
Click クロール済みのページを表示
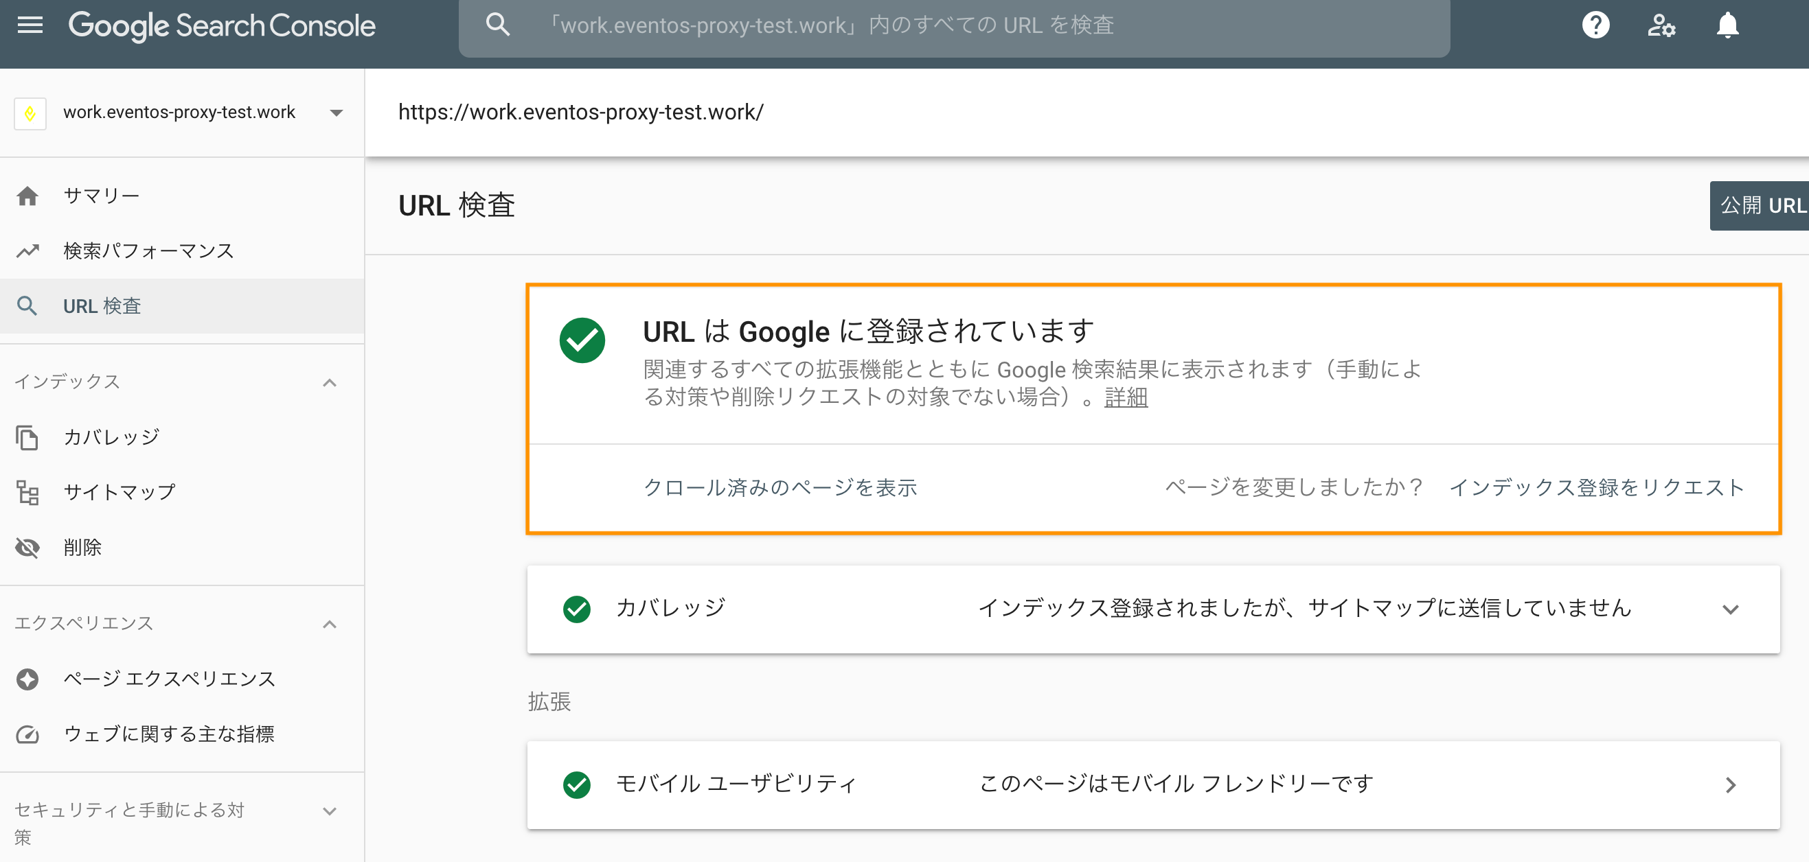[780, 487]
